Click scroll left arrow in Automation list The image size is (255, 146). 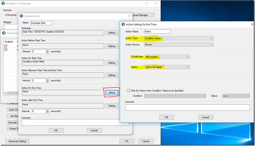click(x=5, y=93)
